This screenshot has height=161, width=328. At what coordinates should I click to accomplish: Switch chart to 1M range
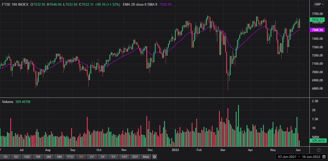(38, 156)
